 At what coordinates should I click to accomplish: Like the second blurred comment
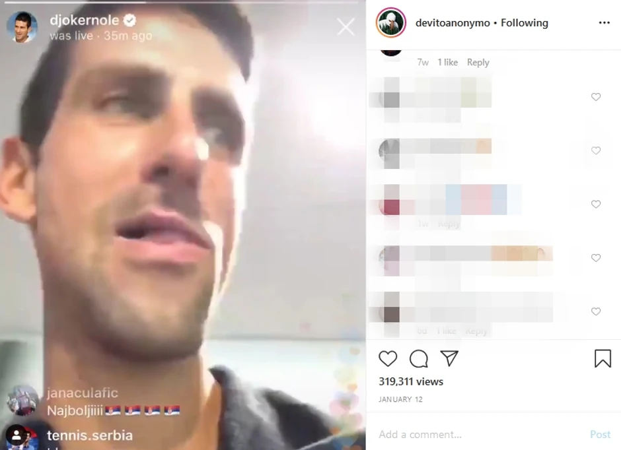tap(596, 150)
